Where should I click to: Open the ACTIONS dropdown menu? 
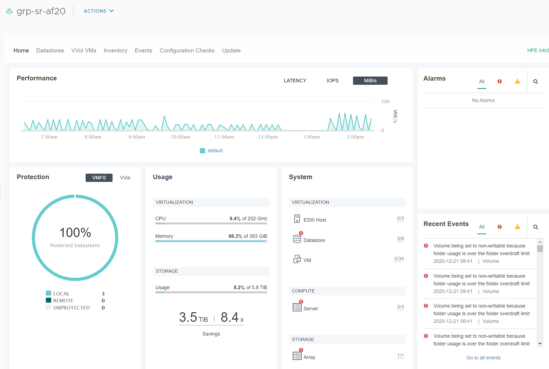[x=99, y=11]
